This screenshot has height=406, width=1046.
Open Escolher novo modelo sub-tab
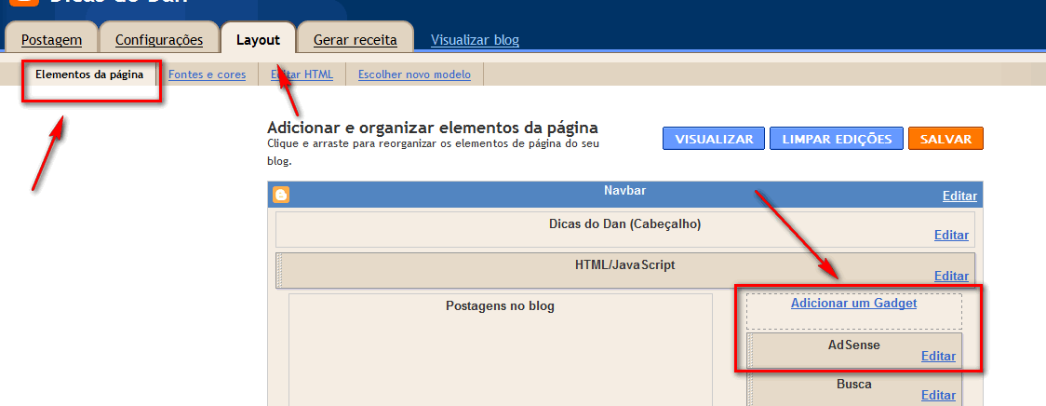[x=414, y=74]
